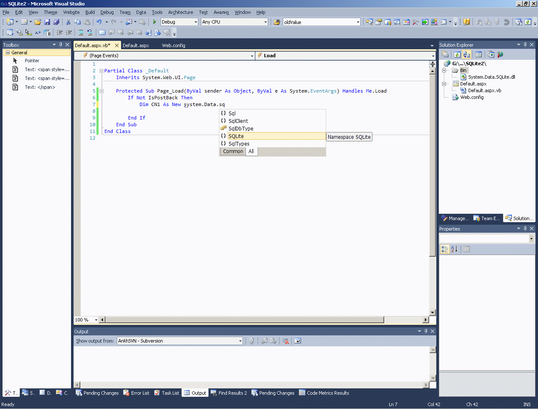Click Refresh icon in Solution Explorer
This screenshot has width=538, height=409.
(x=457, y=54)
